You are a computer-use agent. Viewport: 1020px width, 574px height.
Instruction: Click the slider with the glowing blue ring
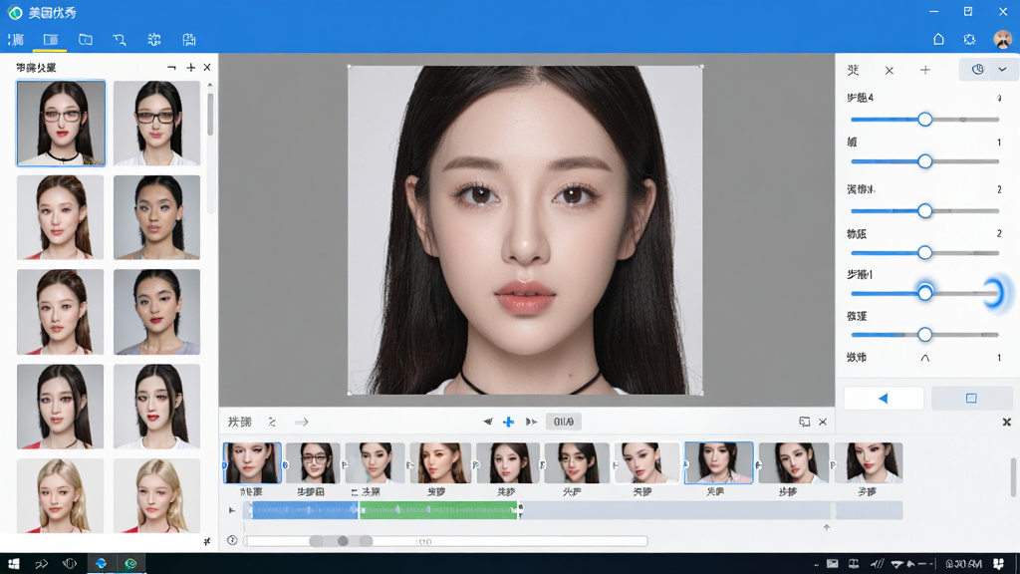click(x=924, y=293)
